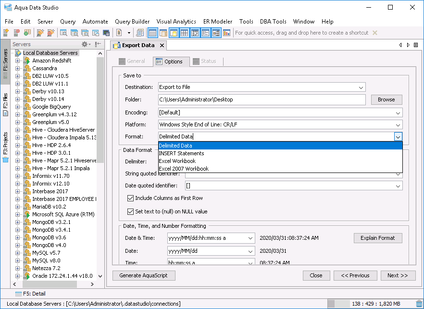Screen dimensions: 424x309
Task: Click Generate AquaScript
Action: [144, 275]
